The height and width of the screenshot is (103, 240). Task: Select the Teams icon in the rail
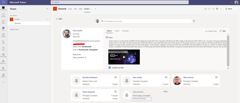(3, 28)
